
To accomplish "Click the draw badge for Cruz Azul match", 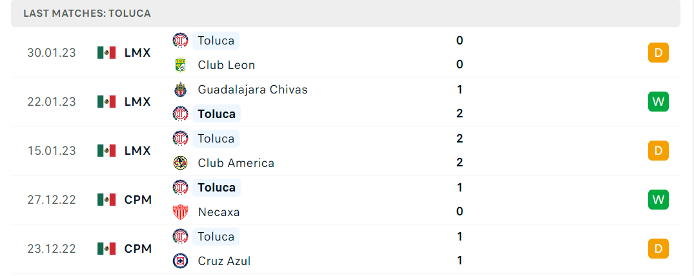I will click(658, 248).
